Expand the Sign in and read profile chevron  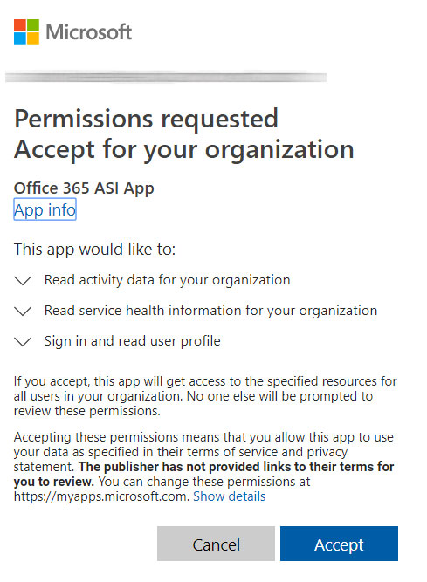pos(23,341)
